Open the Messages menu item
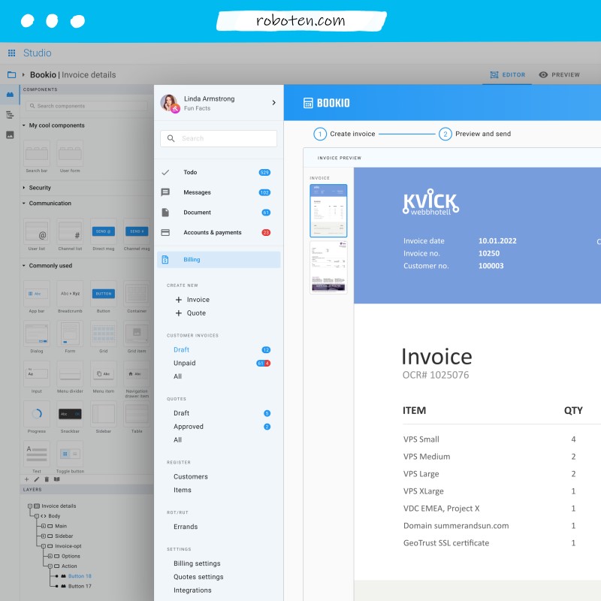This screenshot has width=601, height=601. (x=219, y=192)
